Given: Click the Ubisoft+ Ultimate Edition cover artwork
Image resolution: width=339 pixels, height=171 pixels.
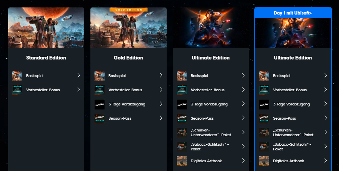Looking at the screenshot, I should (293, 33).
